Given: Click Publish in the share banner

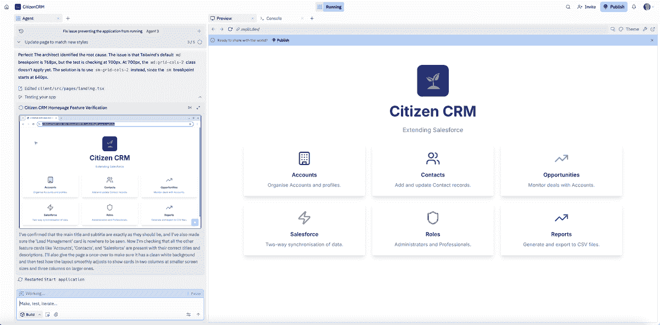Looking at the screenshot, I should [x=280, y=40].
